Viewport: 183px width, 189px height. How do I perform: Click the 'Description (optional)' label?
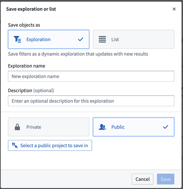(31, 90)
